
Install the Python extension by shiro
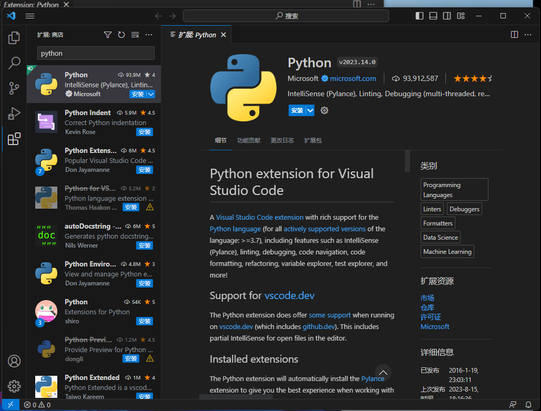click(145, 321)
